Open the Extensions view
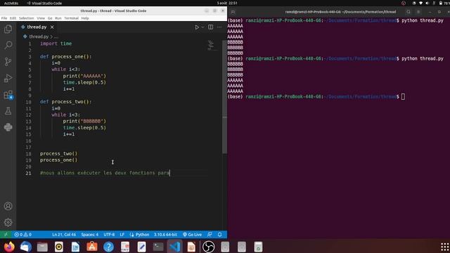The image size is (450, 253). point(8,95)
